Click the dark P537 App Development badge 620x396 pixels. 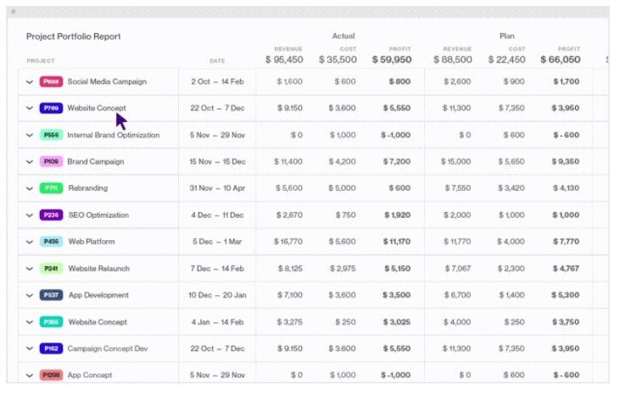click(51, 295)
